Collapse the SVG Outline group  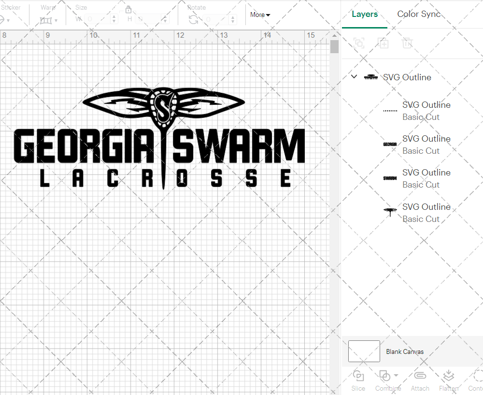354,76
